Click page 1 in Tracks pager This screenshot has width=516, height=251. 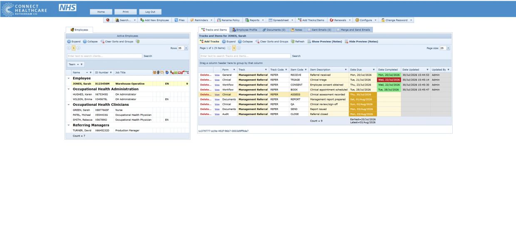click(x=234, y=48)
